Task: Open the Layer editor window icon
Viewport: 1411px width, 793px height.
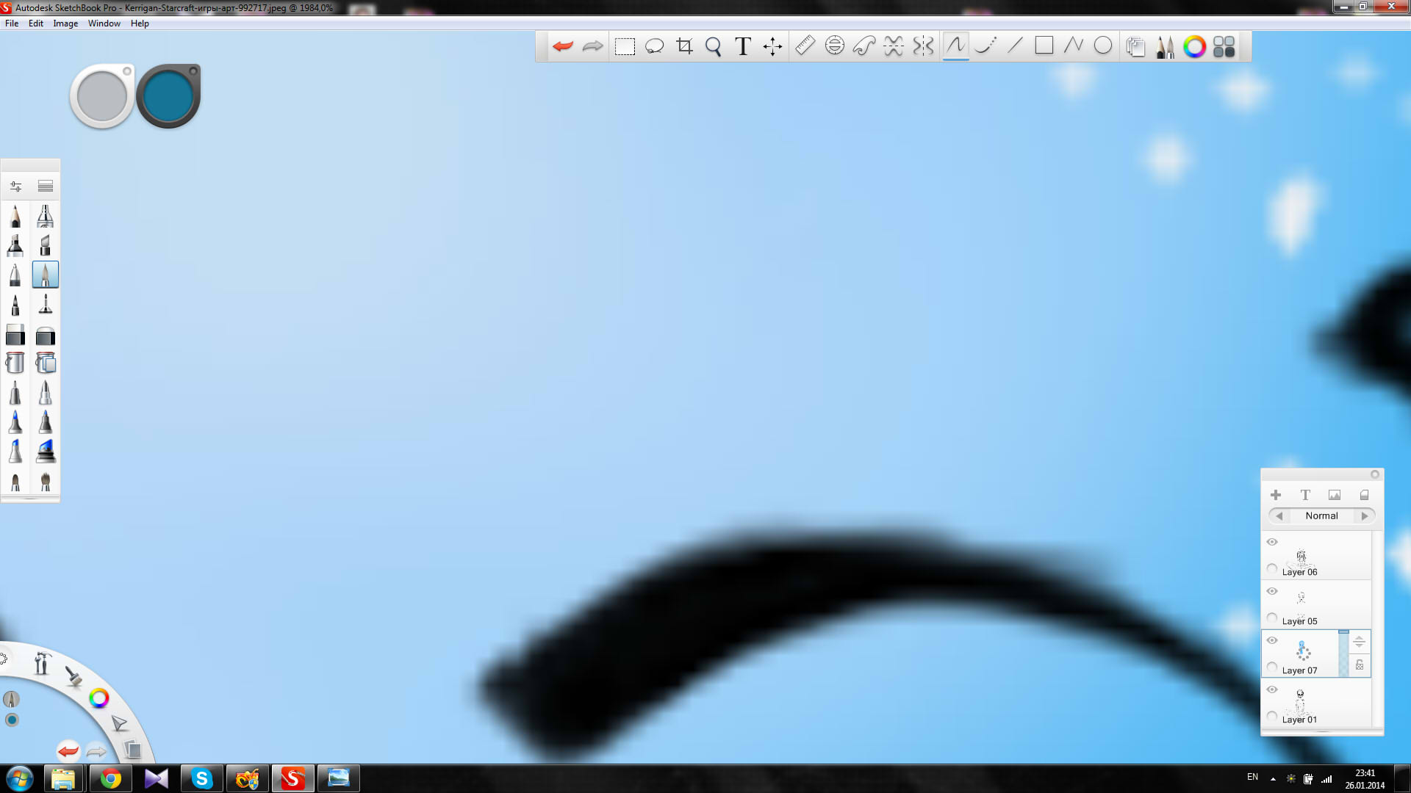Action: [1135, 47]
